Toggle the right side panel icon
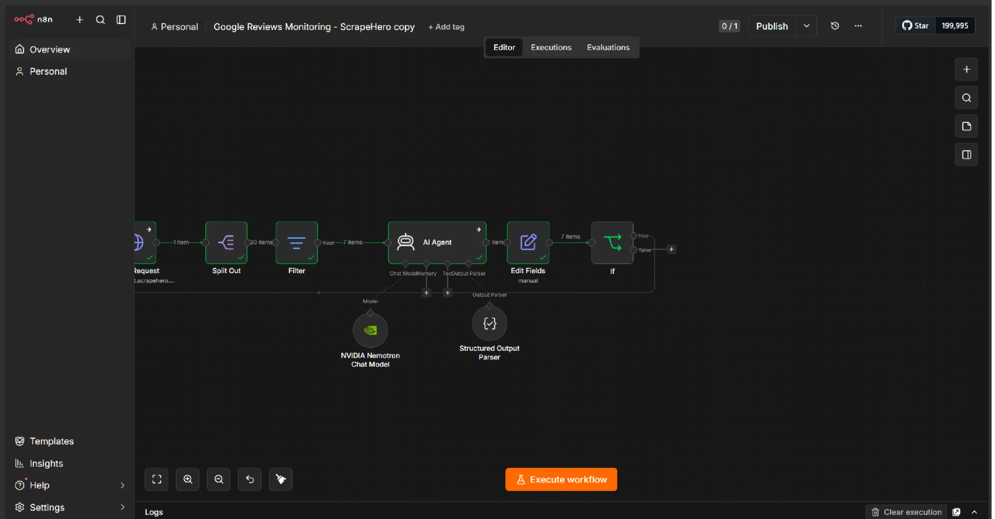Screen dimensions: 995x519 pyautogui.click(x=966, y=155)
